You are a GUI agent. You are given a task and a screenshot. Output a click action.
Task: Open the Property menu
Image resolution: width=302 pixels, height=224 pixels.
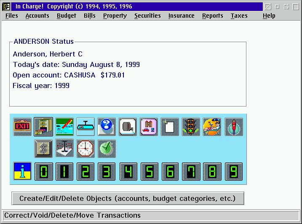pos(115,16)
